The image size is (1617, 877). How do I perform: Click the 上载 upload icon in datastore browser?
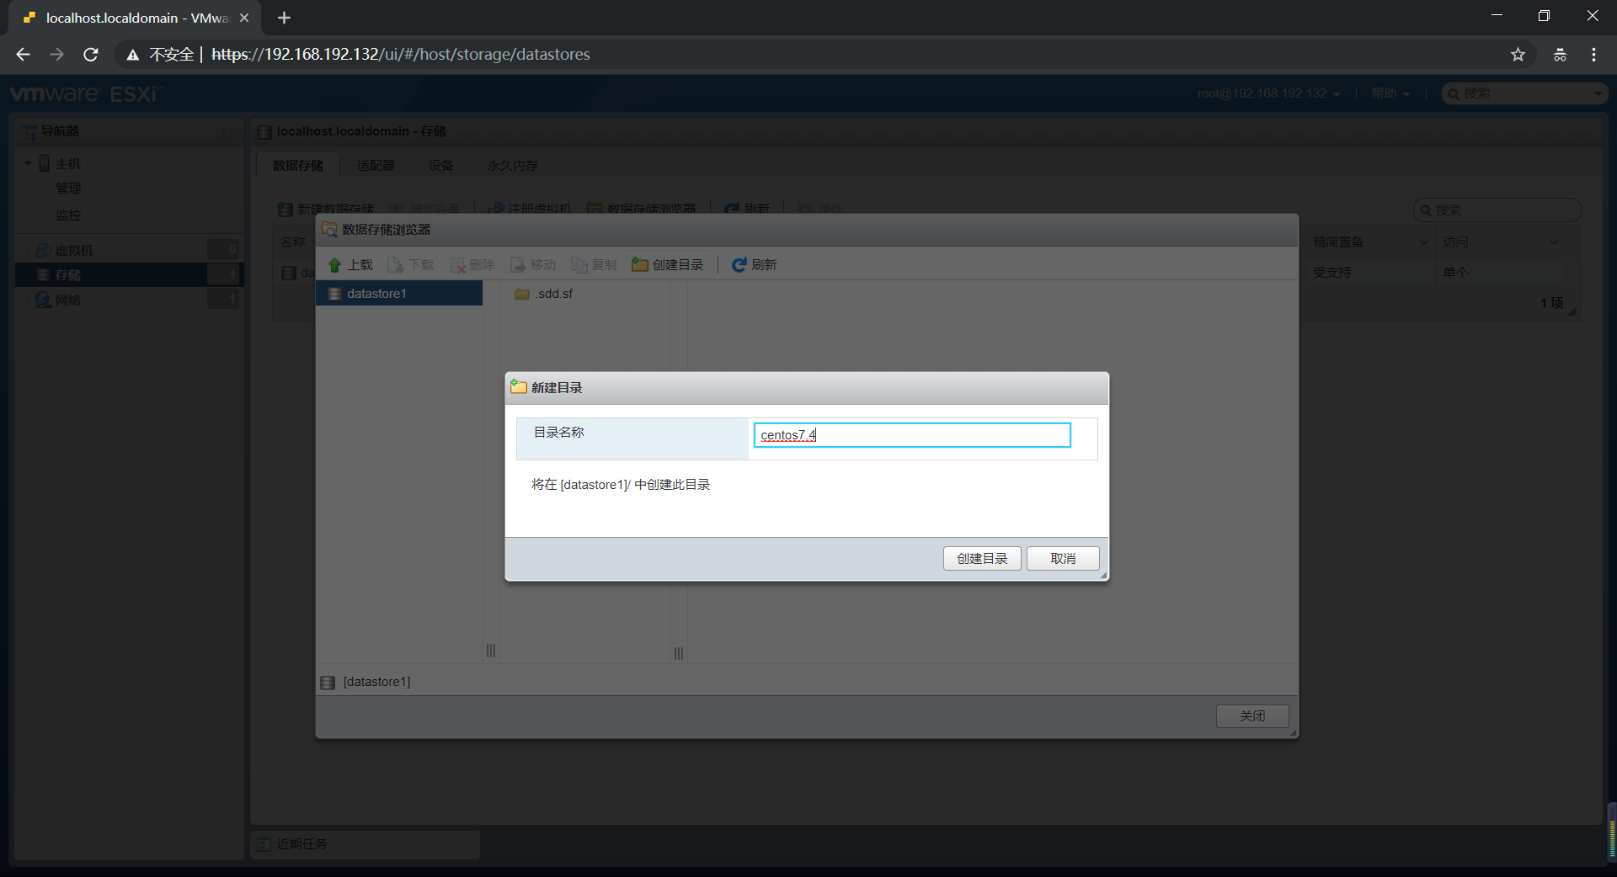click(334, 265)
